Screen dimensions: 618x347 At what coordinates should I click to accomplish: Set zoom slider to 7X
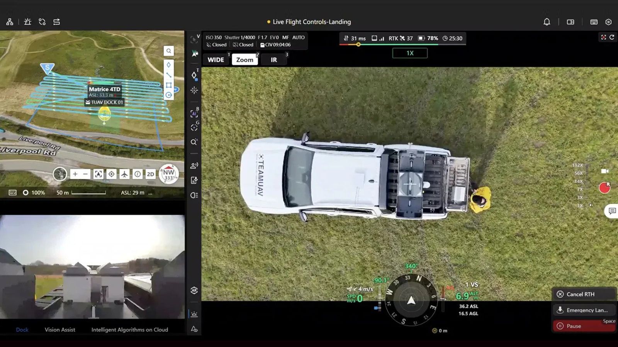pos(580,189)
